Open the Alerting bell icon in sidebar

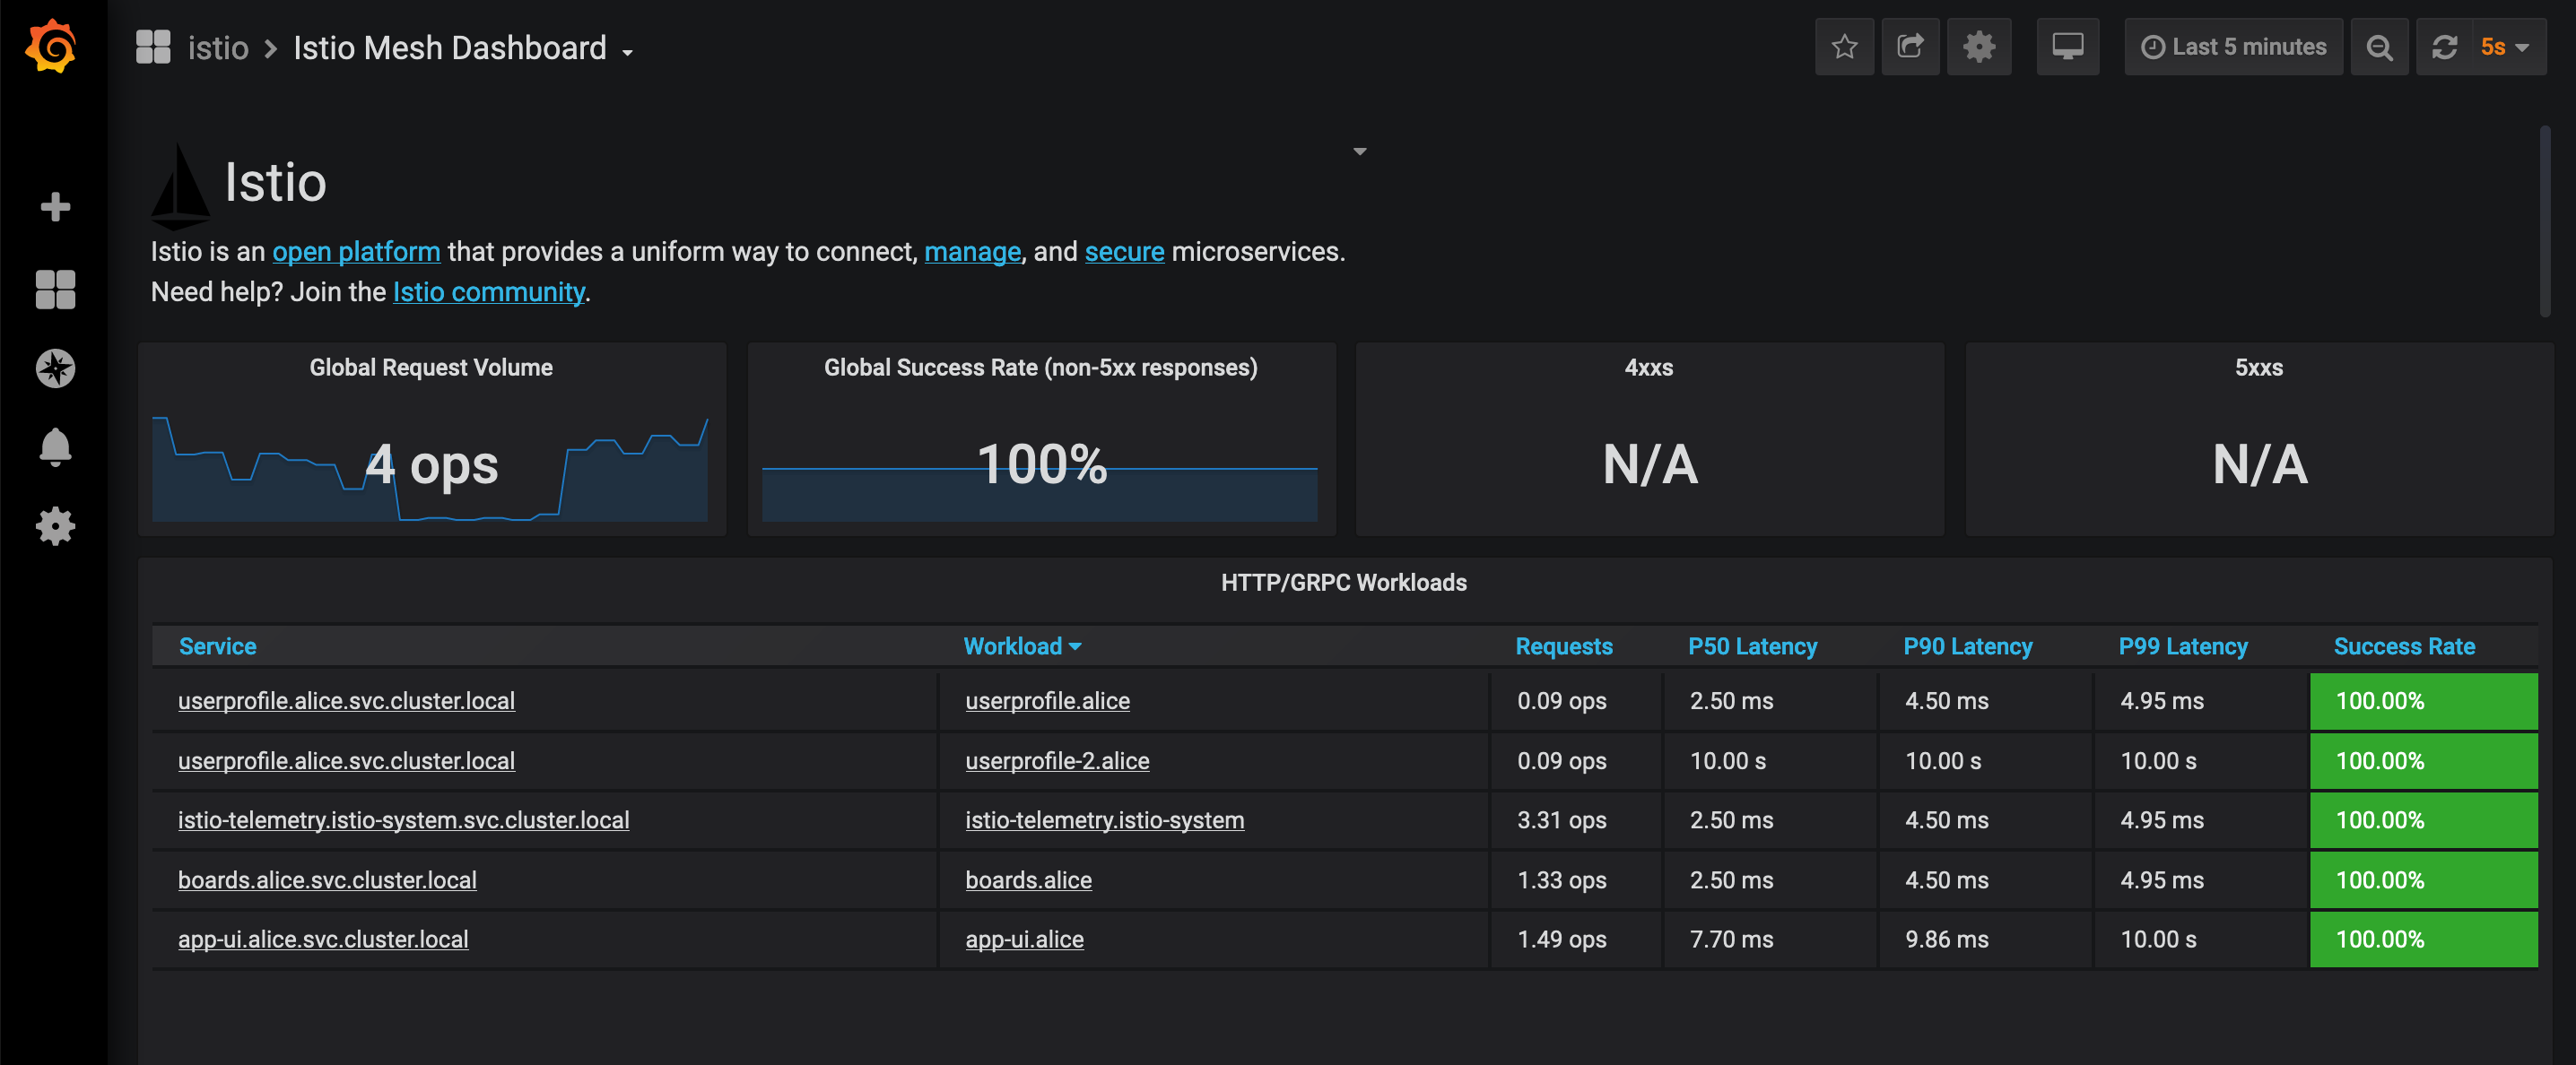(55, 446)
